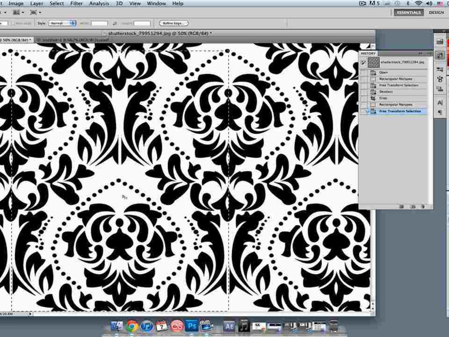Open the Layer menu
The height and width of the screenshot is (337, 449).
37,4
